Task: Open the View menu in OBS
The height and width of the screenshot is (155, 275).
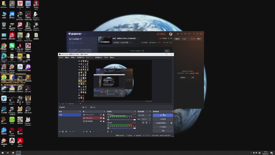Action: 73,58
